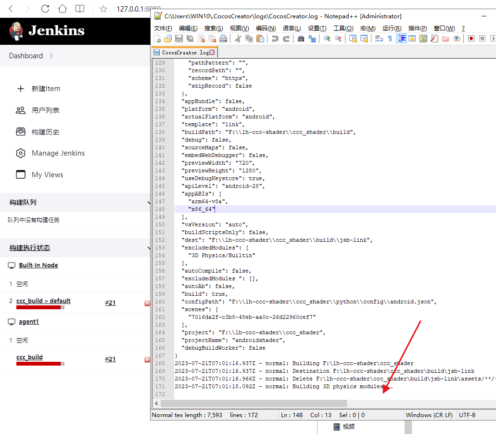The height and width of the screenshot is (434, 496).
Task: Click the Paste clipboard icon
Action: pyautogui.click(x=260, y=39)
